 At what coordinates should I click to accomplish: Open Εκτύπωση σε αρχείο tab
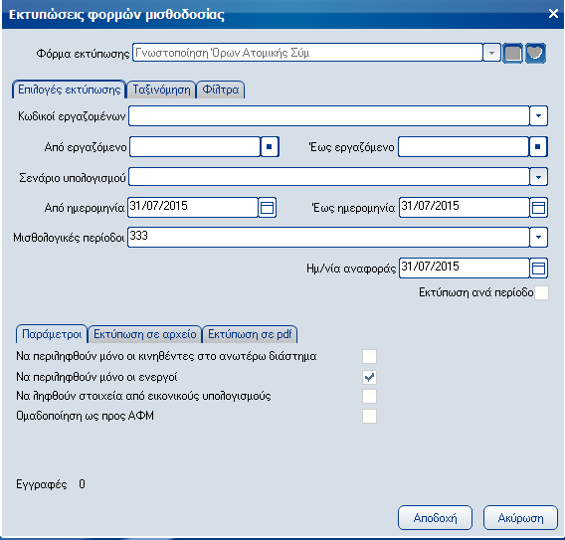(x=145, y=334)
